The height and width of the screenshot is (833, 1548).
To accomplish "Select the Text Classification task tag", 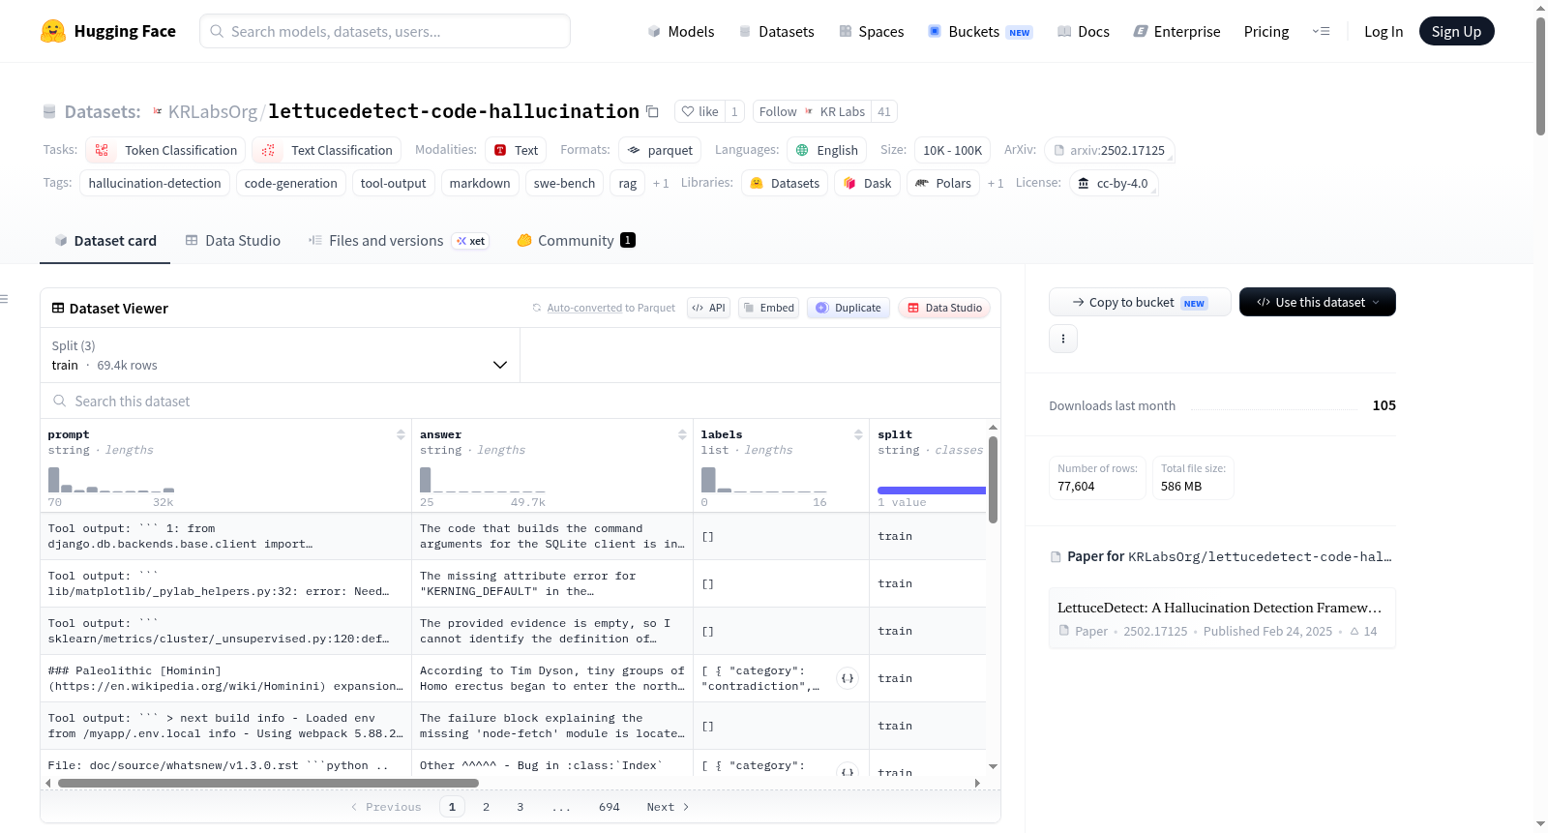I will (x=326, y=150).
